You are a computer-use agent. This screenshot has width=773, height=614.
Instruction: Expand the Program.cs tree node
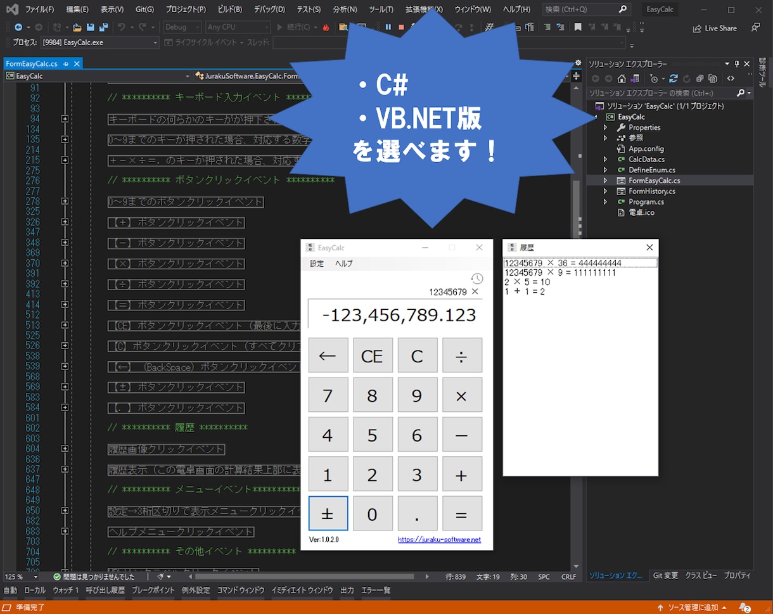(x=606, y=202)
